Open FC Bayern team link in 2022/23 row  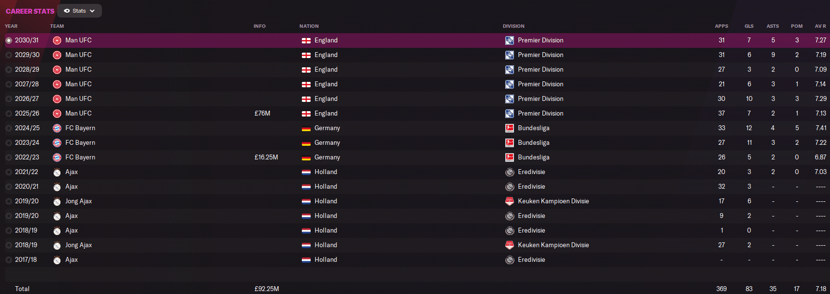[80, 157]
